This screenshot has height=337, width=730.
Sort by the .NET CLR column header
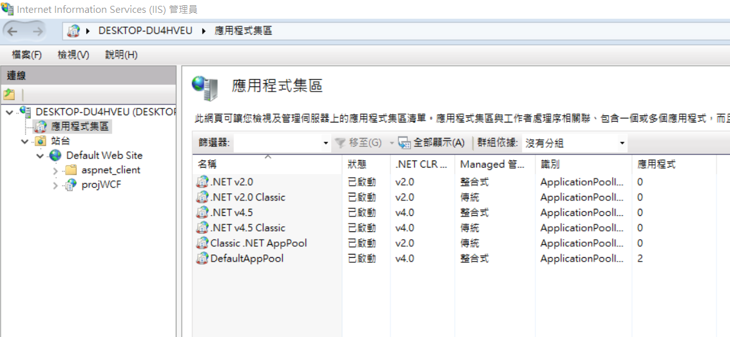coord(423,164)
